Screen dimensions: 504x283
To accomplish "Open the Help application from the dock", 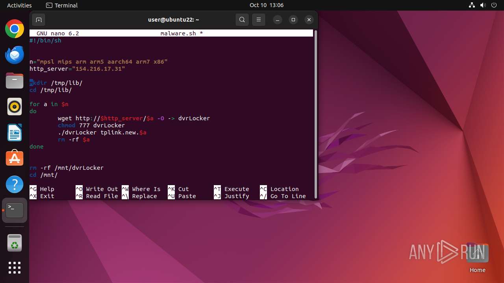I will tap(15, 184).
